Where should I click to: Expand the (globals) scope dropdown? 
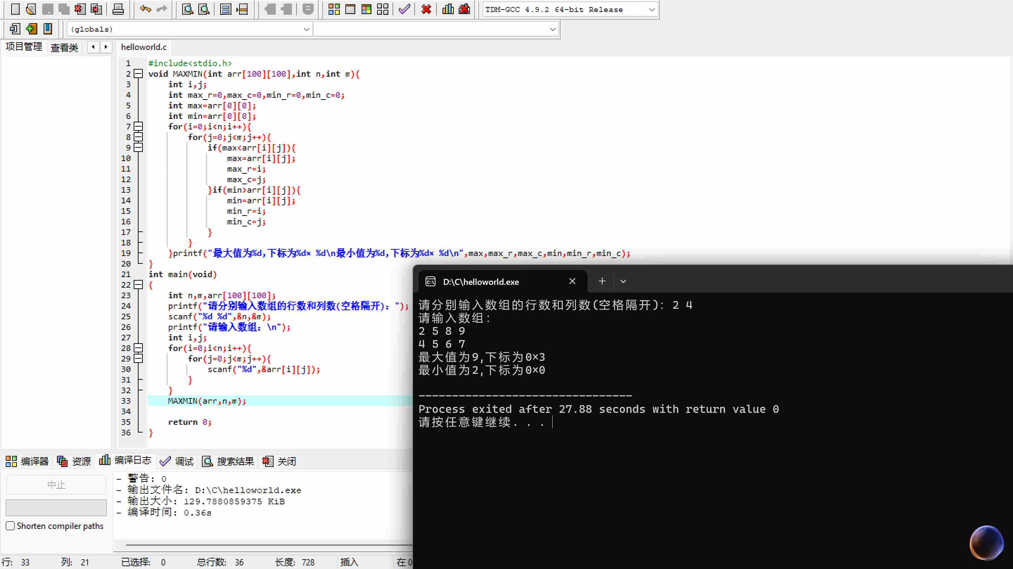tap(306, 29)
